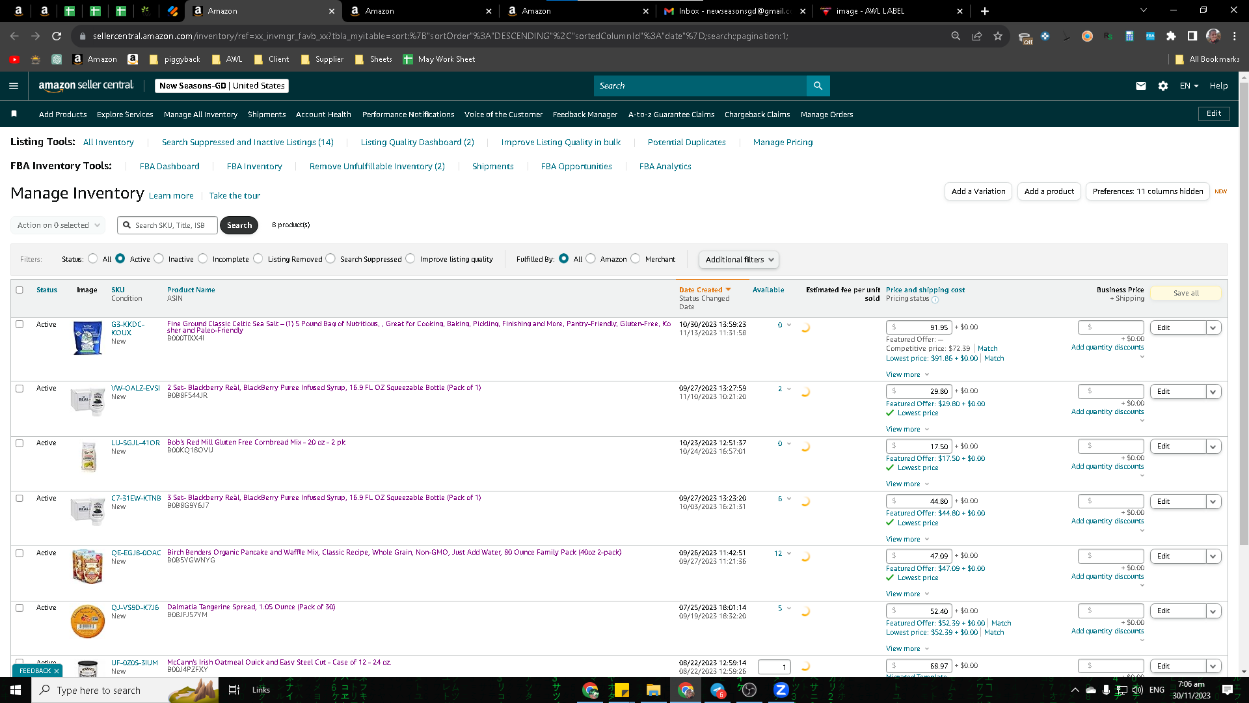
Task: Click the Add a product button
Action: click(x=1049, y=191)
